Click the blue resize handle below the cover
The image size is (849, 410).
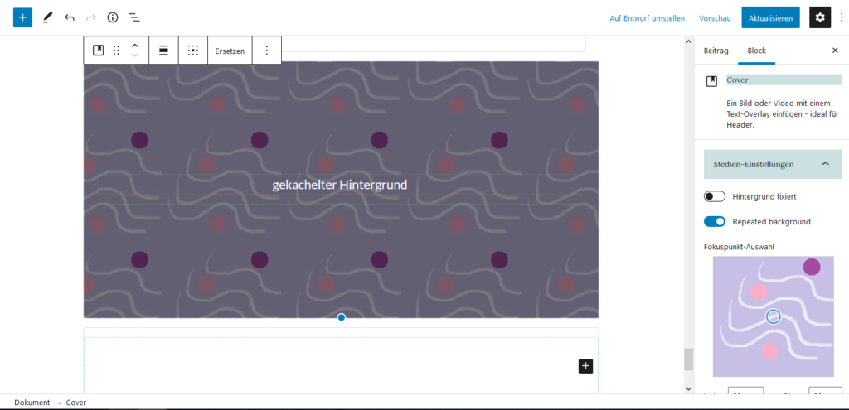coord(341,317)
